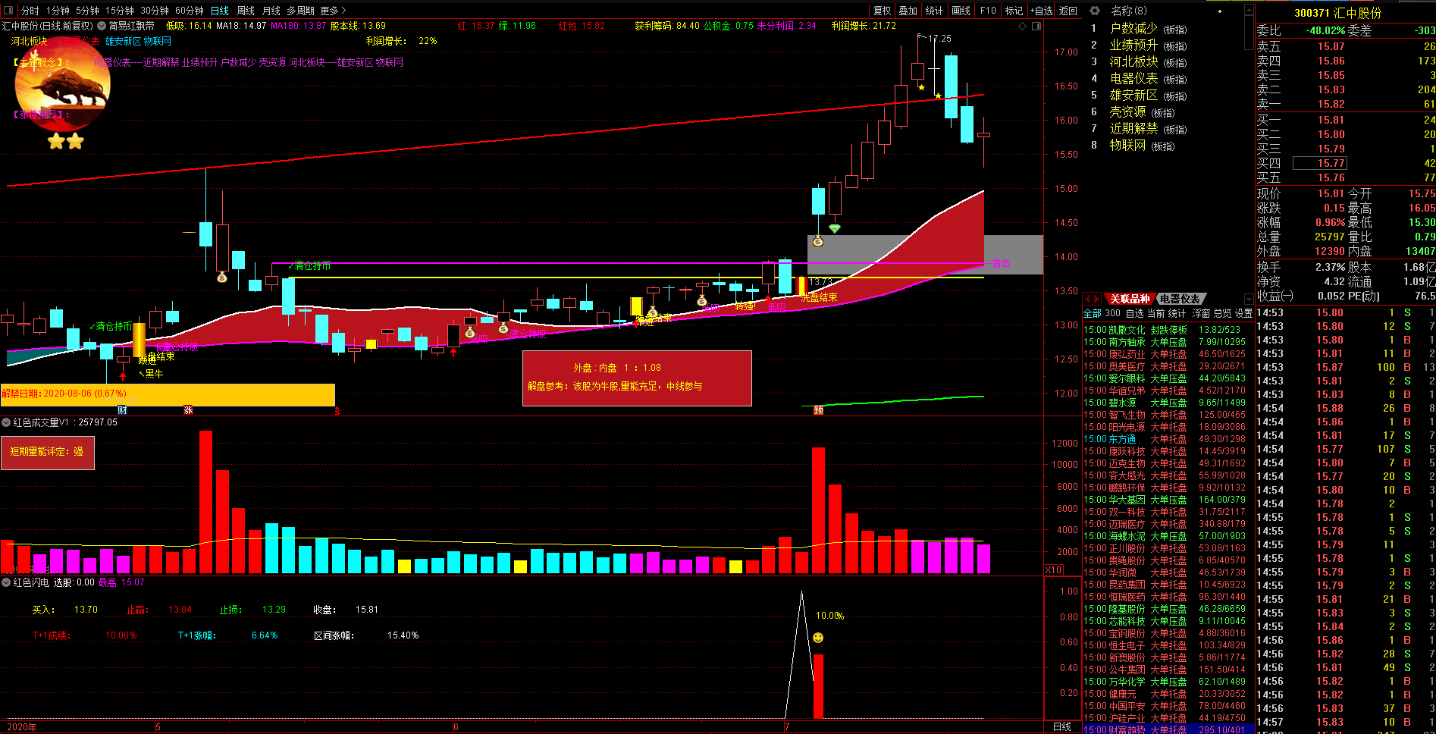
Task: Add stock with +自选 button
Action: [x=1041, y=11]
